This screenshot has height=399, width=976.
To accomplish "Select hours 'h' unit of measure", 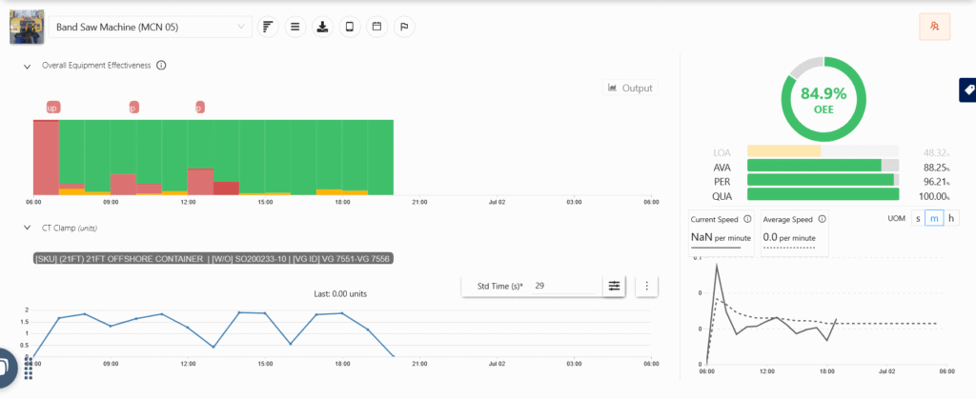I will click(x=950, y=219).
